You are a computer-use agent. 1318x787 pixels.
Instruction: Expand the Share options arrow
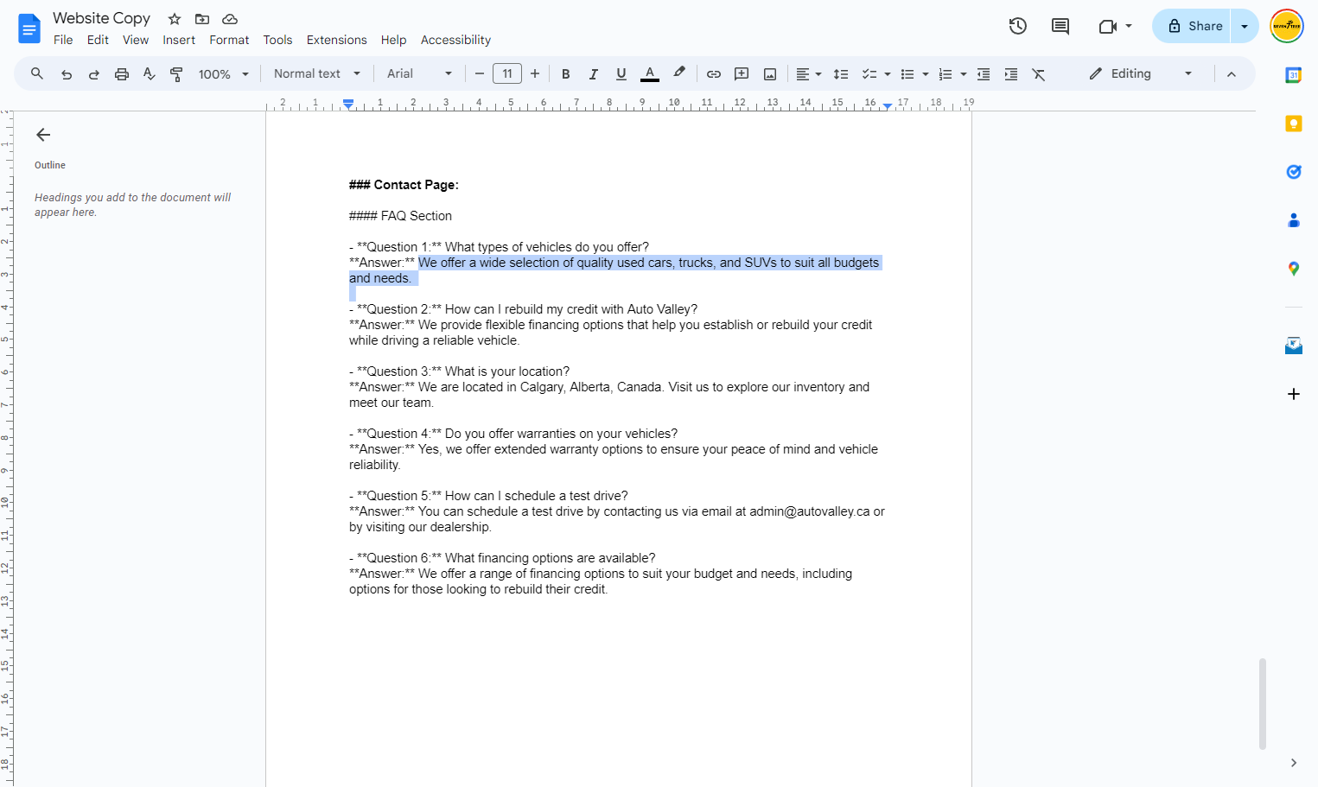1245,26
